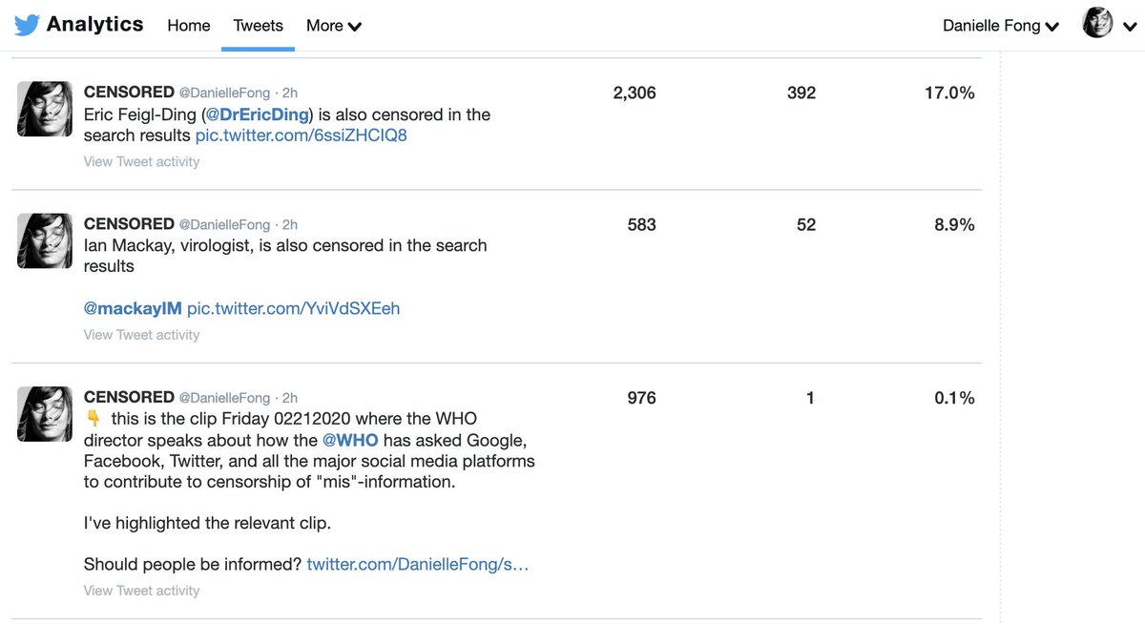Select the 0.1% engagement rate

pyautogui.click(x=954, y=398)
